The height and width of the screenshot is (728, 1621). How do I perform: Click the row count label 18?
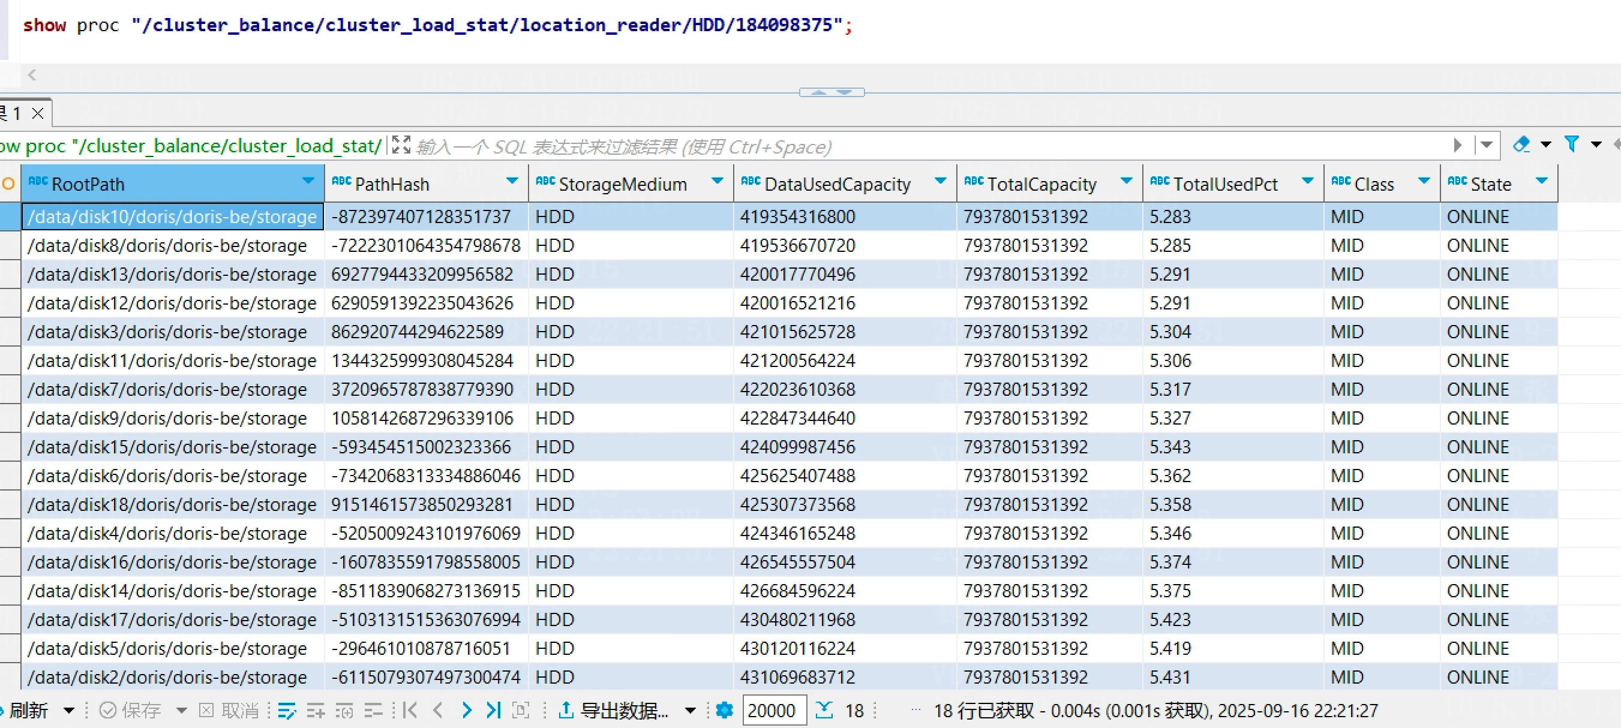coord(854,711)
